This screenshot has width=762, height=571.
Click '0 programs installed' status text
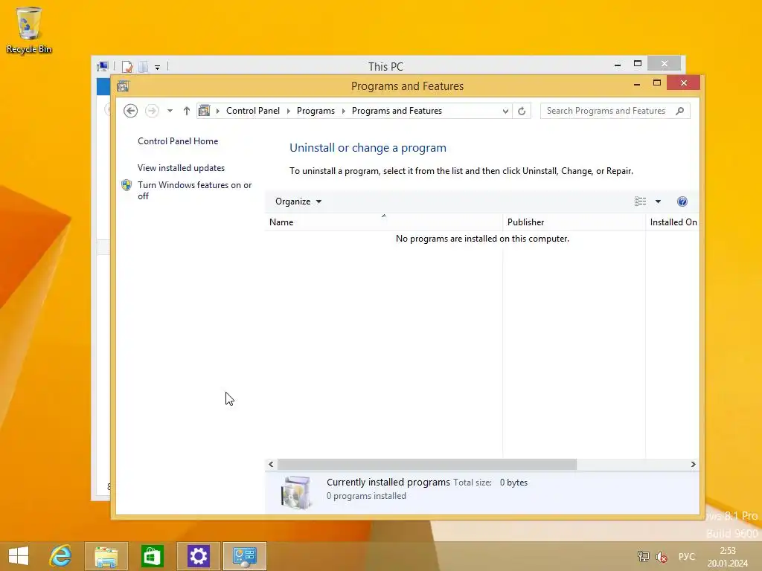(366, 496)
